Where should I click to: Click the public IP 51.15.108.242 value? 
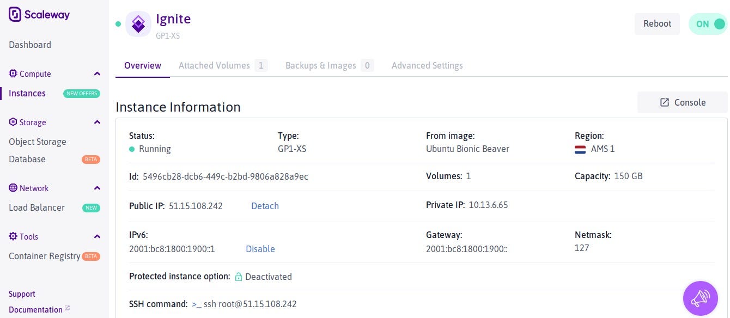196,206
